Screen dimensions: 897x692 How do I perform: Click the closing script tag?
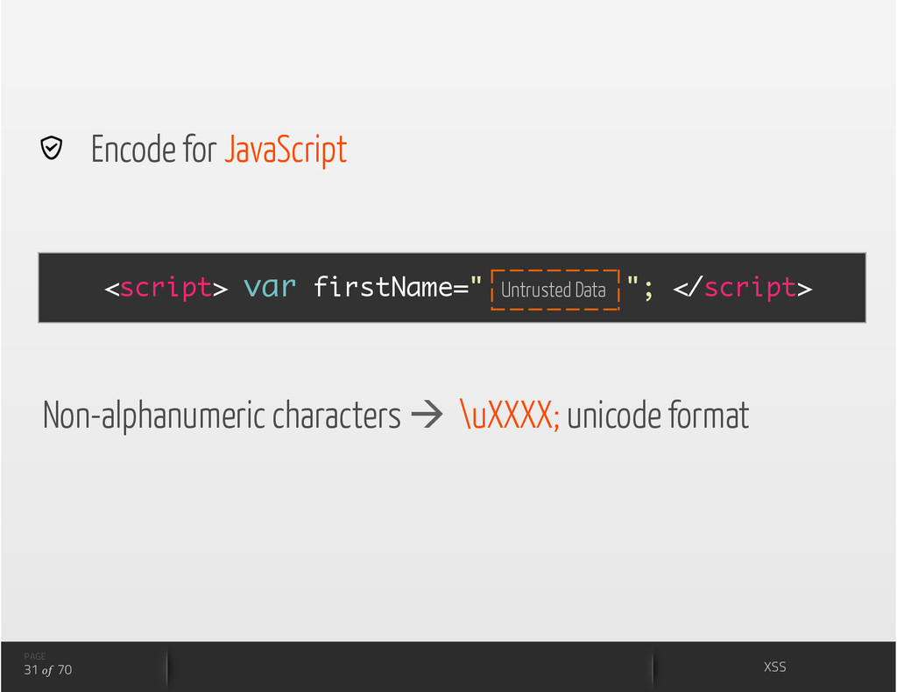[x=742, y=288]
